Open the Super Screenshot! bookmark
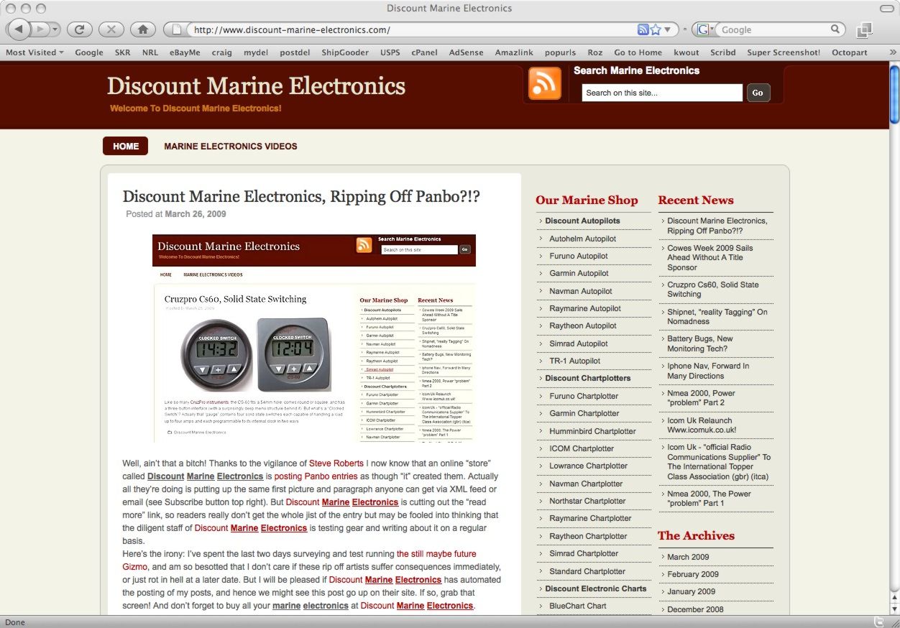Screen dimensions: 900x628 [784, 52]
